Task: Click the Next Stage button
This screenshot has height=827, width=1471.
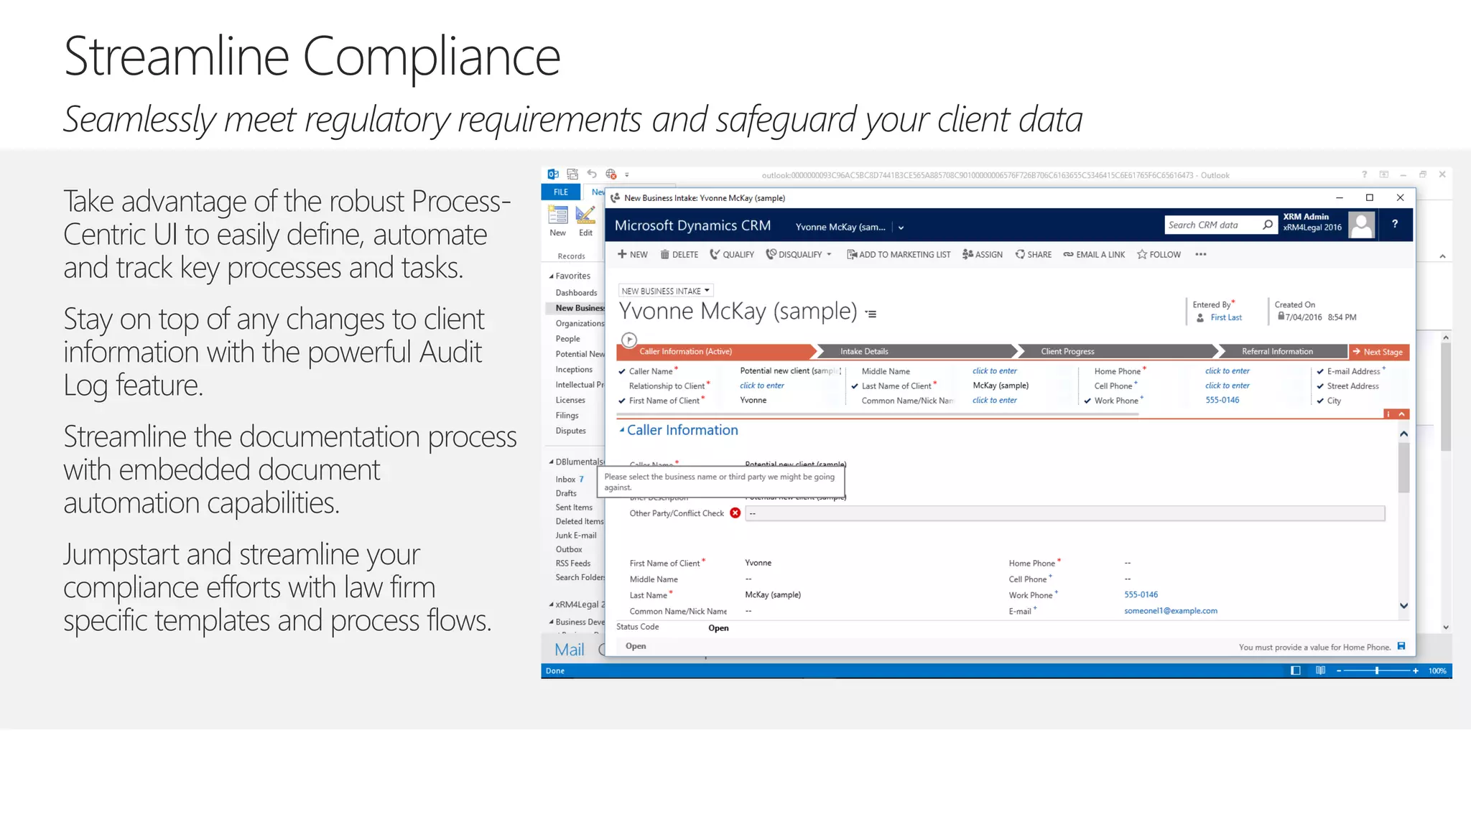Action: click(1379, 352)
